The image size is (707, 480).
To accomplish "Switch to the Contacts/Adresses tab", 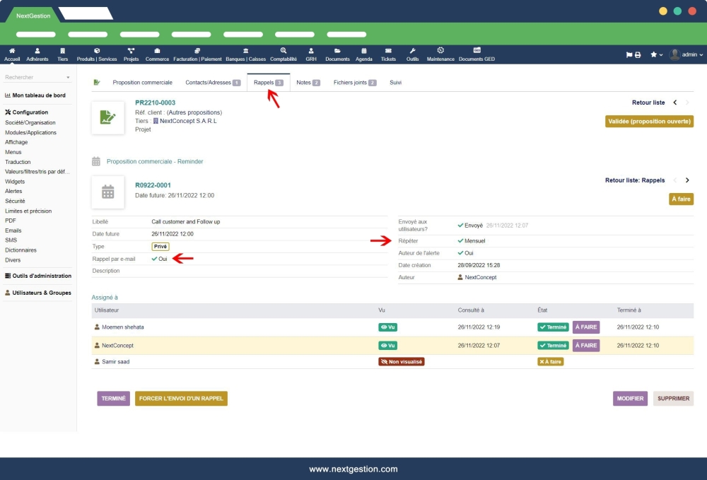I will [209, 82].
